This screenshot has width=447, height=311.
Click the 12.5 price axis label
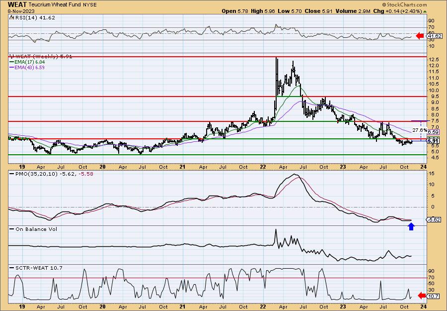coord(433,59)
